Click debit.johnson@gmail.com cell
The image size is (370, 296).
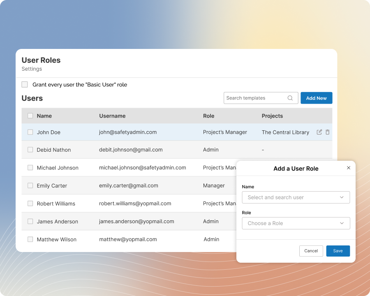tap(131, 150)
